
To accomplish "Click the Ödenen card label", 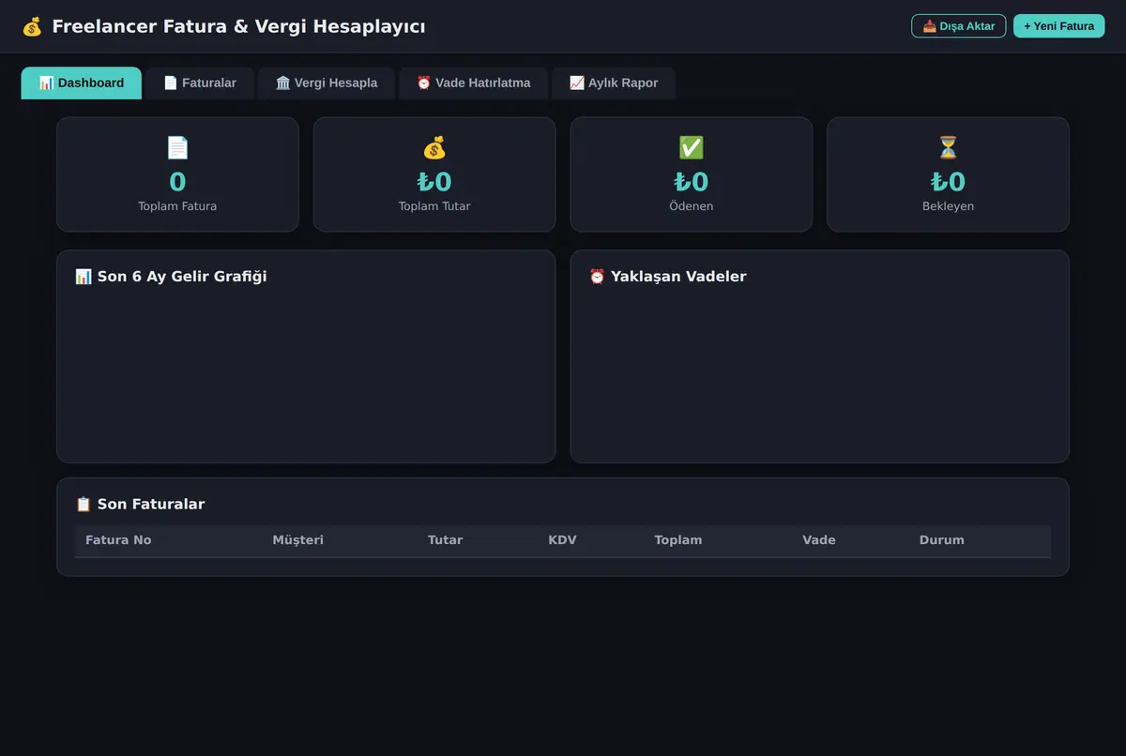I will pos(692,206).
